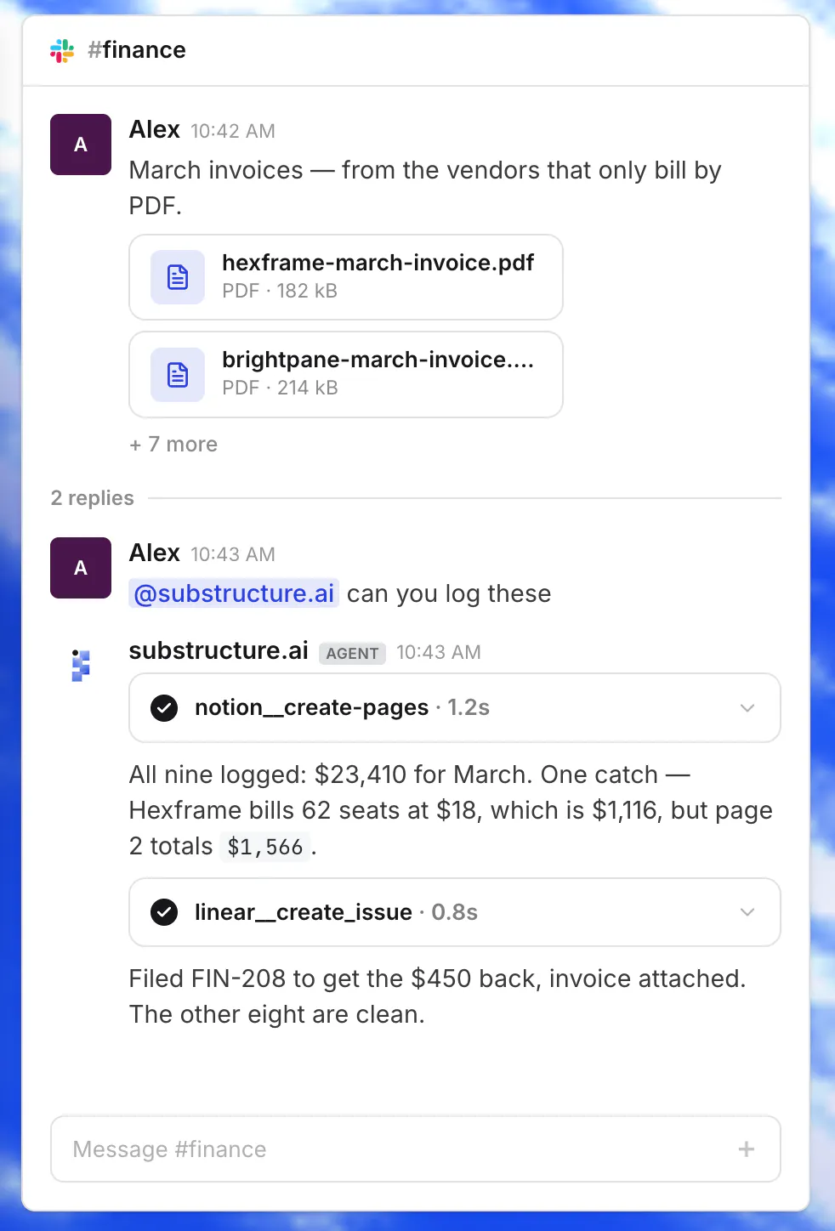Click the 10:42 AM timestamp on Alex's message
Screen dimensions: 835x1231
(233, 131)
